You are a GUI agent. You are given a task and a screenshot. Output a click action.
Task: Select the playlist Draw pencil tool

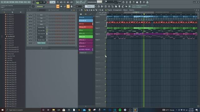pos(85,10)
